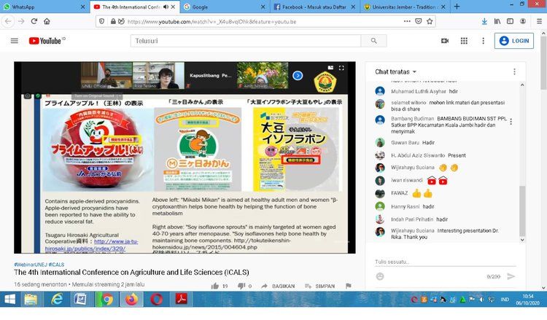Open Firefox downloads arrow icon
Image resolution: width=547 pixels, height=320 pixels.
point(484,21)
